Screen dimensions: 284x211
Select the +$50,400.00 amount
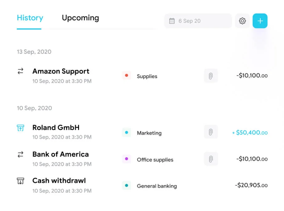coord(250,133)
